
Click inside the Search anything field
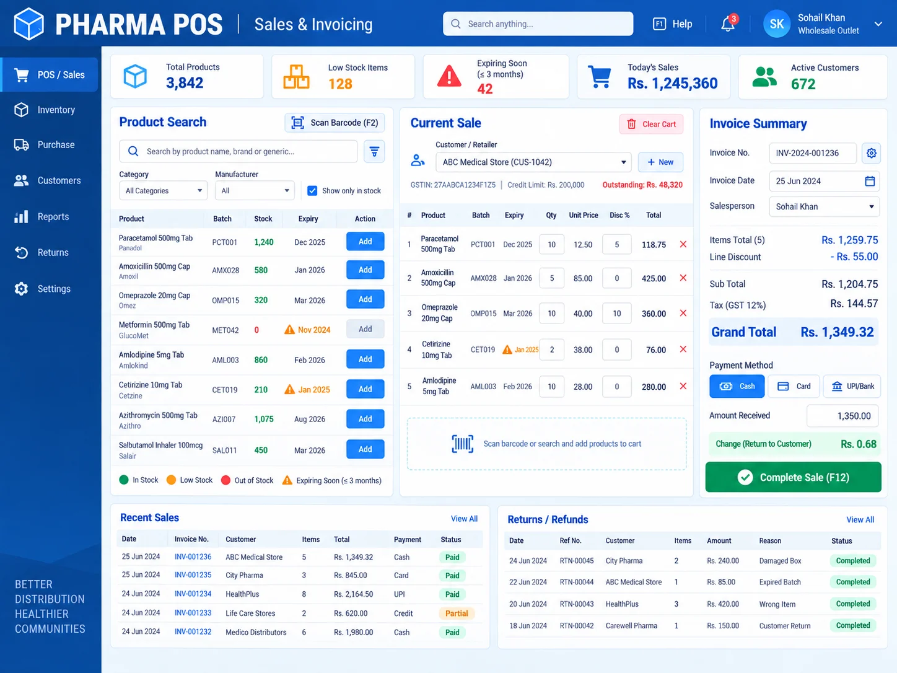538,24
